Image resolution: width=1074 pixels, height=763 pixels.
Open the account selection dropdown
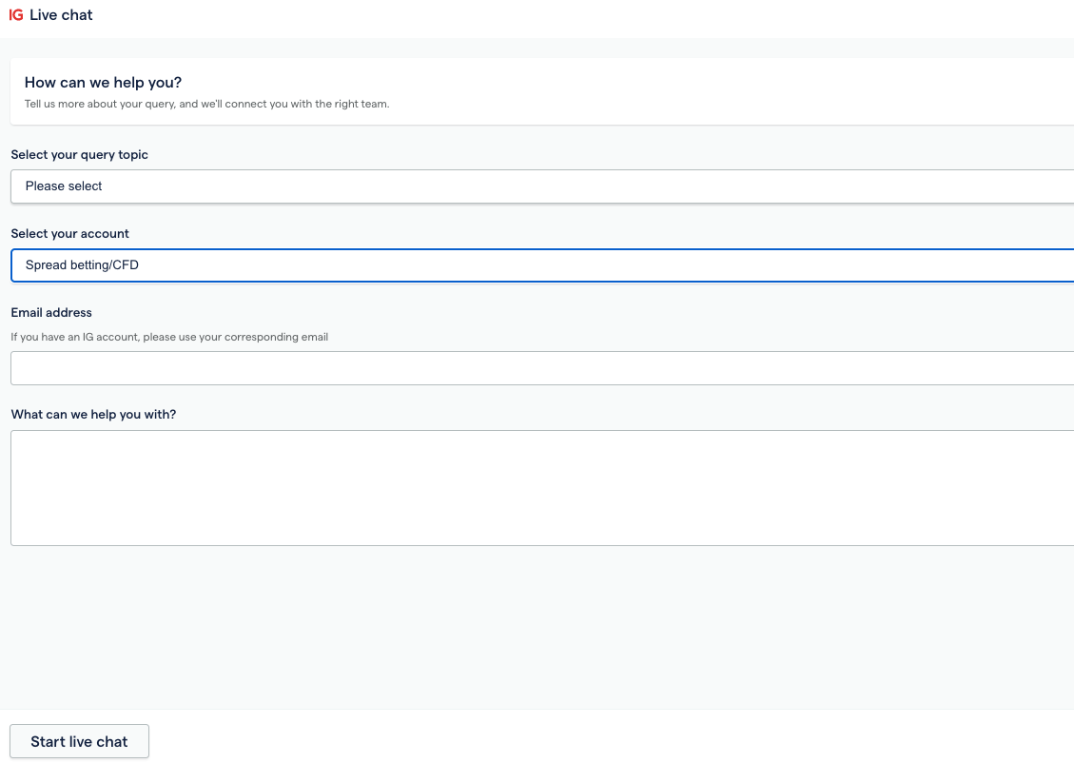tap(542, 265)
